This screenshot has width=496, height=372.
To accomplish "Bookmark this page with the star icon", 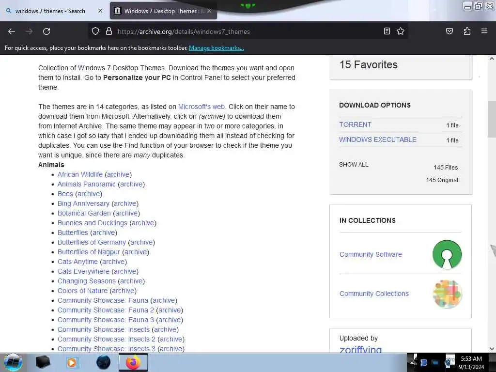I will pyautogui.click(x=401, y=31).
